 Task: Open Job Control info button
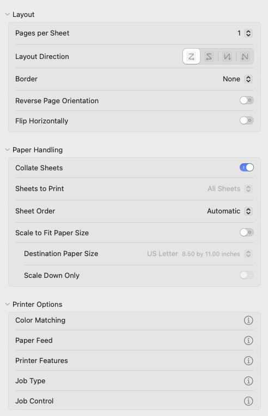click(x=248, y=401)
